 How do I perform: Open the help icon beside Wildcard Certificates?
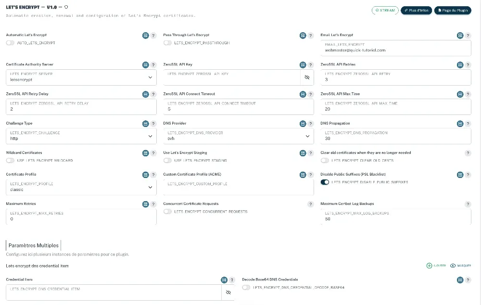point(153,153)
